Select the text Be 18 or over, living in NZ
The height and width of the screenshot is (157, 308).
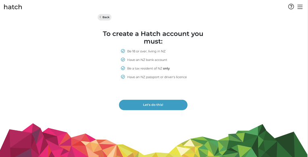click(146, 51)
